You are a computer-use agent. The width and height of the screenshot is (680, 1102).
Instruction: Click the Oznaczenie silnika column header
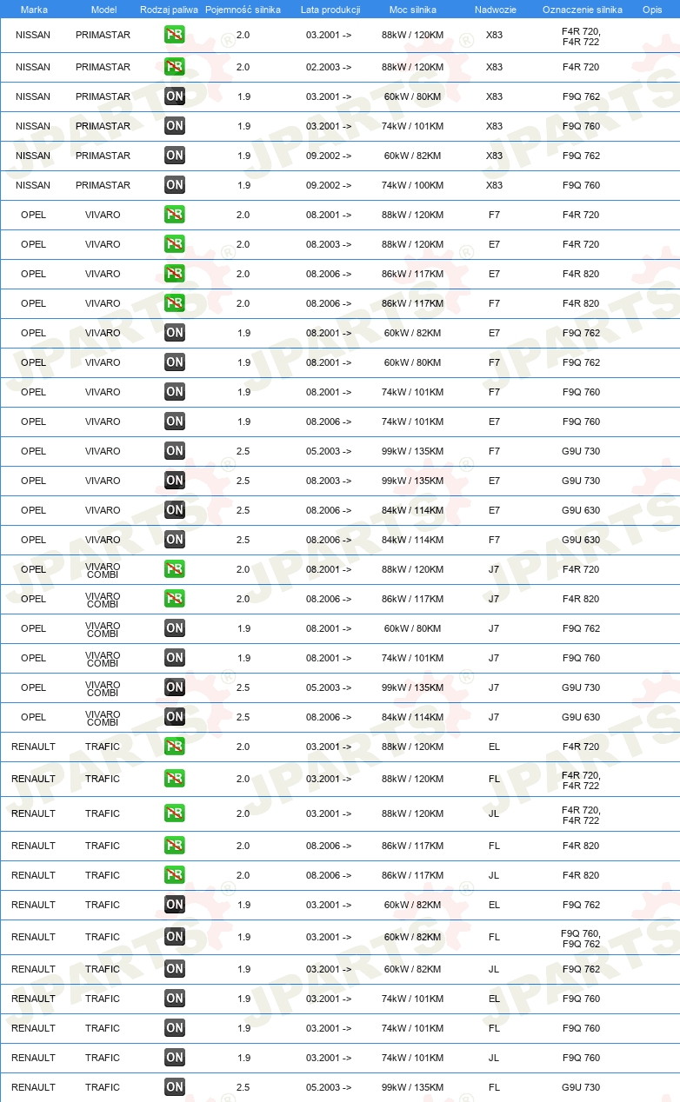point(582,9)
